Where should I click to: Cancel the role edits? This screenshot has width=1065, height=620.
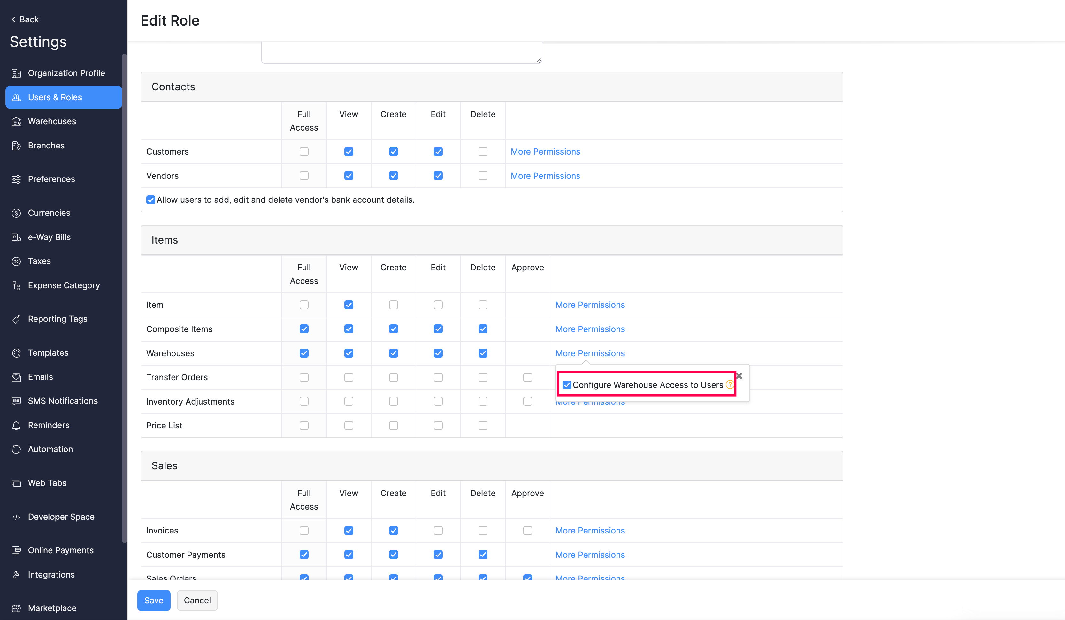(x=197, y=600)
